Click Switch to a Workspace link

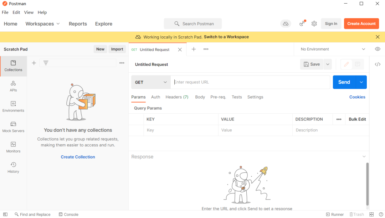click(226, 37)
